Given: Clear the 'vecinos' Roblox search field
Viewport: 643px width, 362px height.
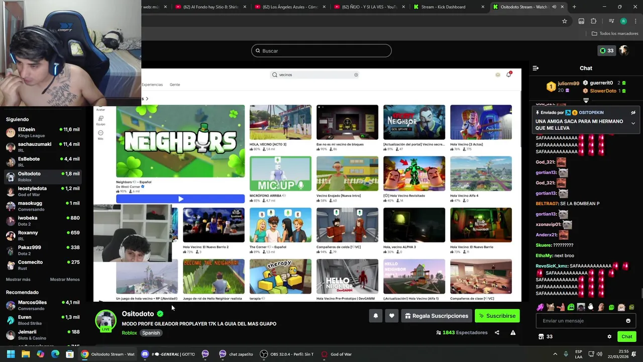Looking at the screenshot, I should [x=356, y=75].
